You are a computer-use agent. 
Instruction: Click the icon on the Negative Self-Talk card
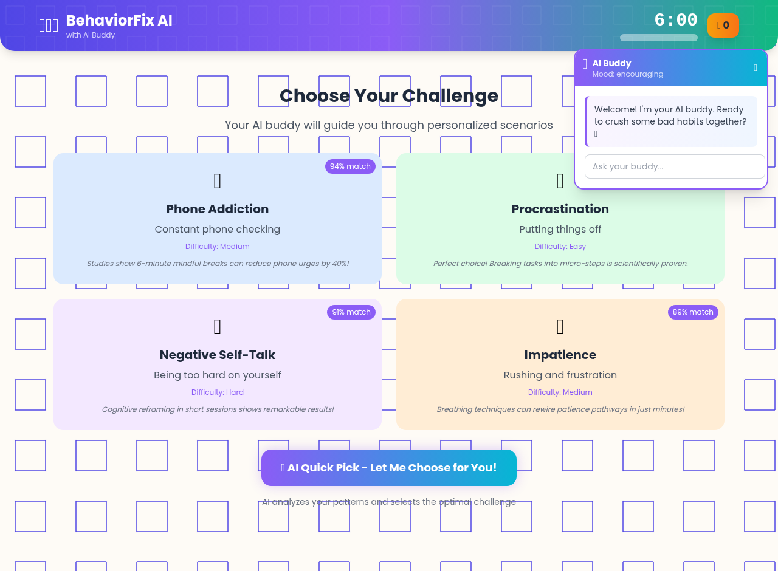[217, 326]
